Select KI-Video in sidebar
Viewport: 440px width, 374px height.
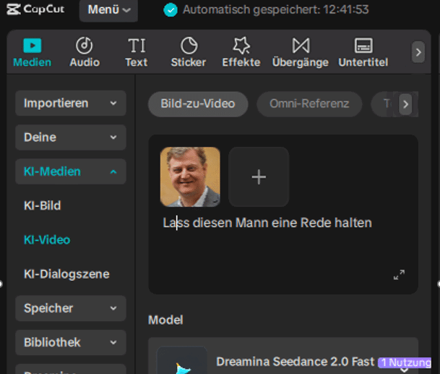(x=47, y=239)
